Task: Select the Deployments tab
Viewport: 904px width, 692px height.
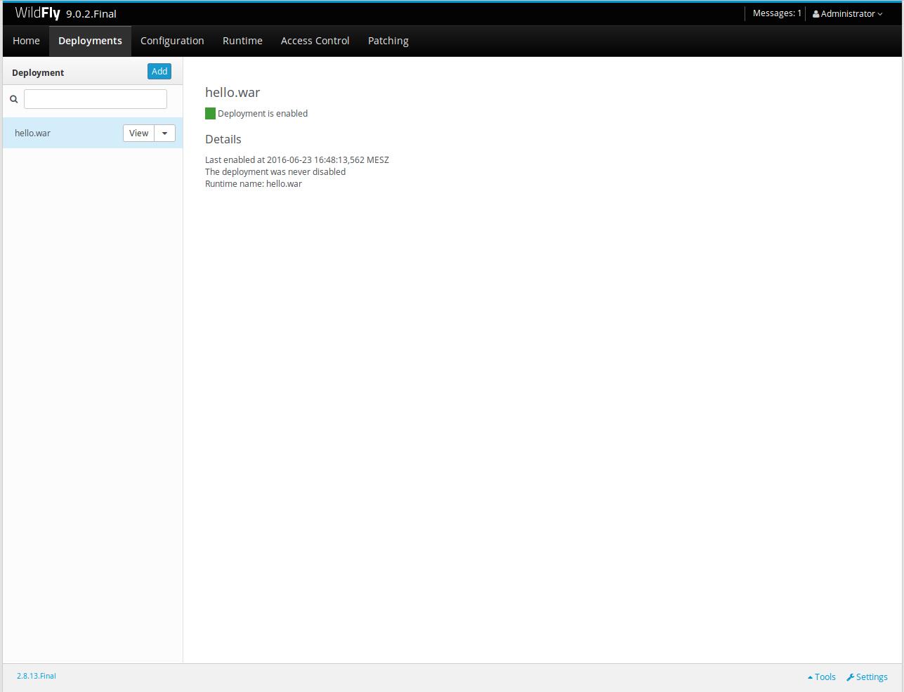Action: pyautogui.click(x=90, y=41)
